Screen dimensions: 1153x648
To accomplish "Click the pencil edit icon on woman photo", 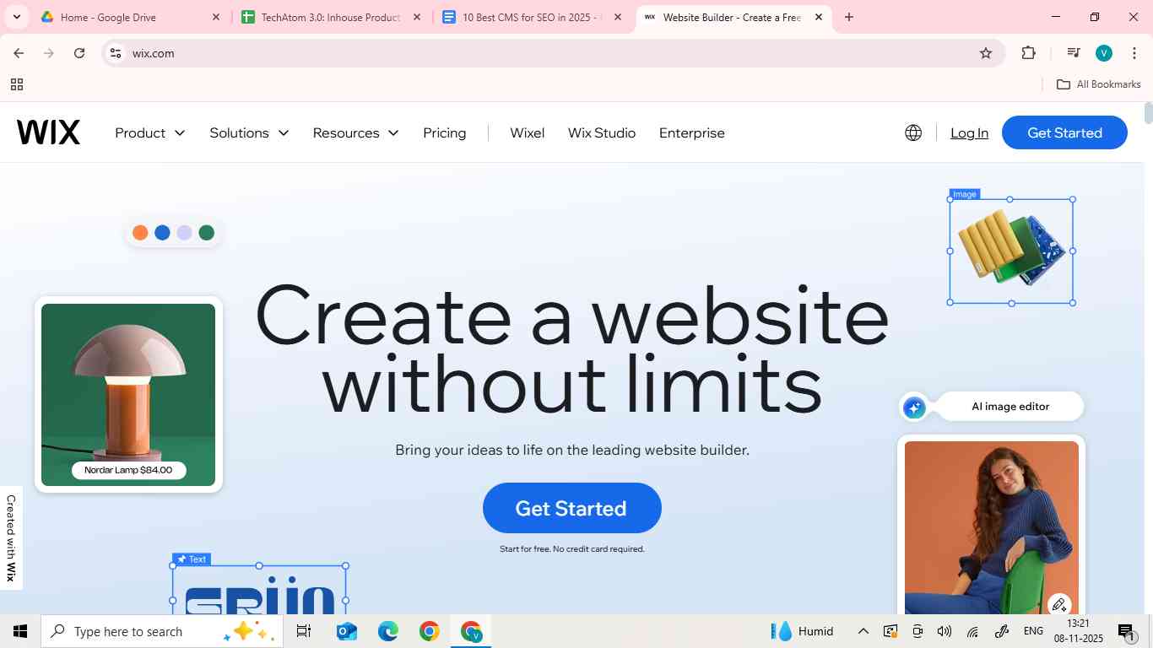I will [1058, 604].
